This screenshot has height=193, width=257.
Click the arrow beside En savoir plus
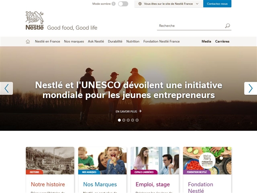click(140, 111)
